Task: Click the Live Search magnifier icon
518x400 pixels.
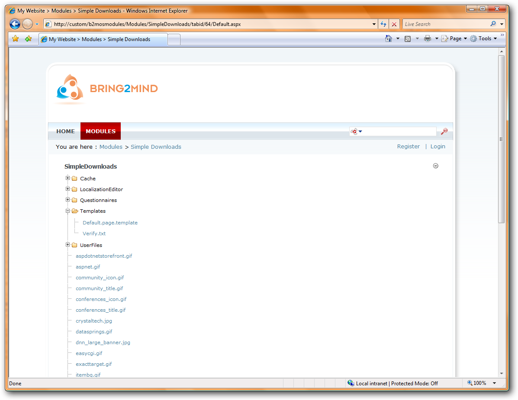Action: coord(493,24)
